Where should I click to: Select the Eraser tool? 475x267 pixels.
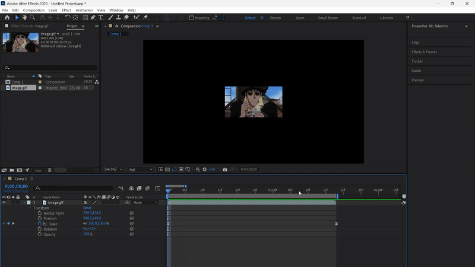126,18
